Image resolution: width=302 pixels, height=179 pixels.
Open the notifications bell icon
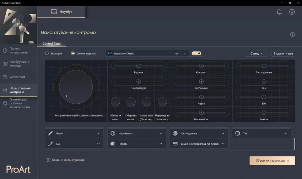tap(279, 12)
